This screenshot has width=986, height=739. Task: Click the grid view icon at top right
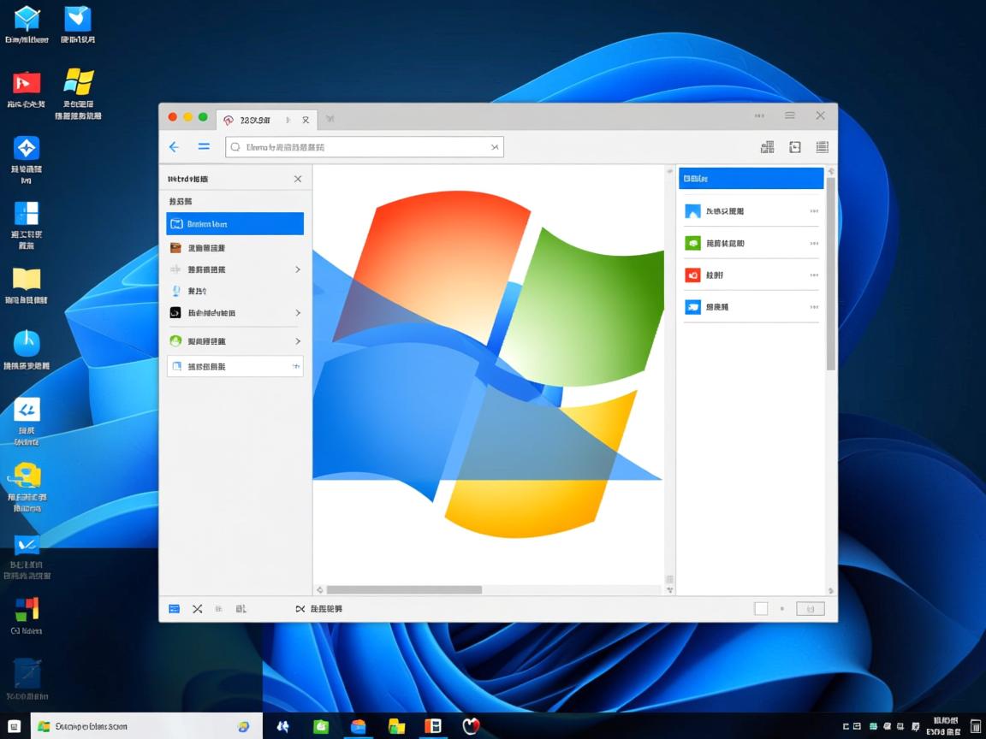(x=767, y=146)
